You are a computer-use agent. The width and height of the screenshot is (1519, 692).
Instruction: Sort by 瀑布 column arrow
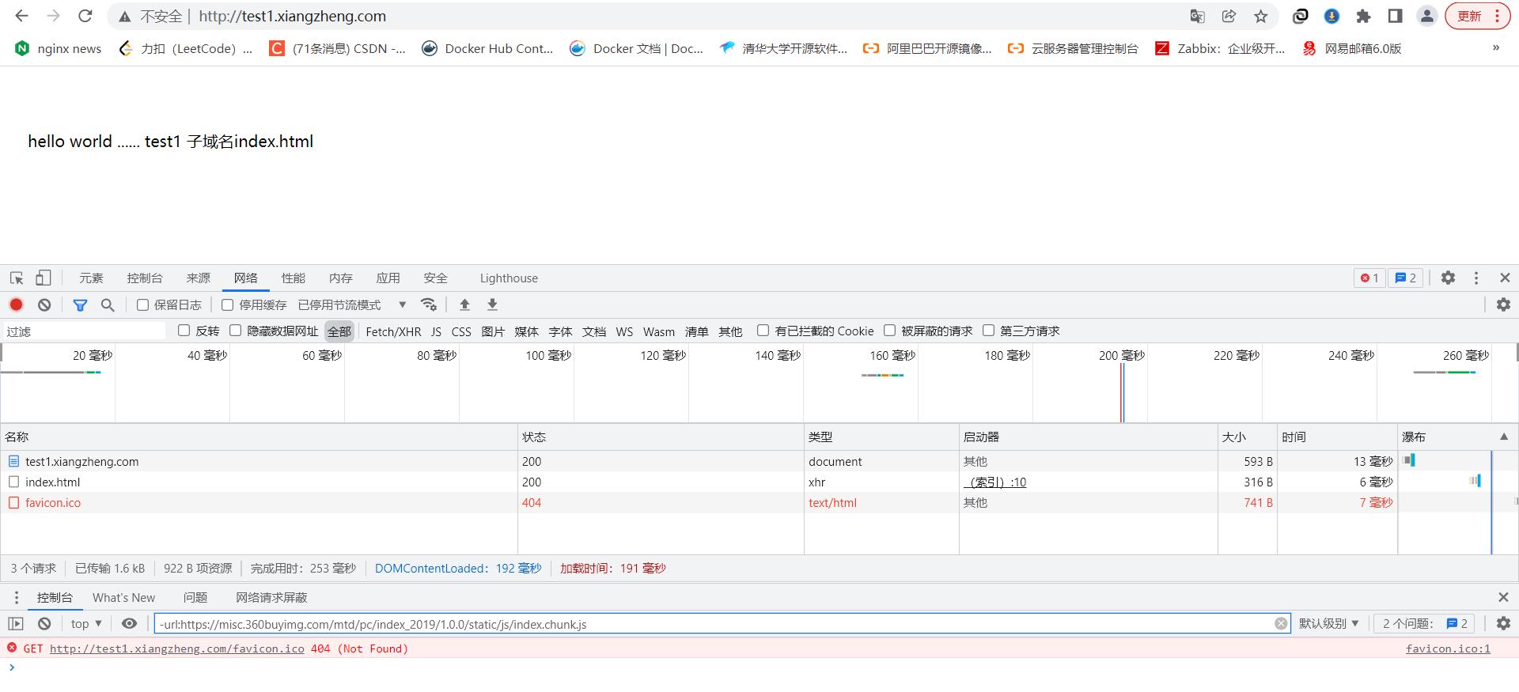1504,437
